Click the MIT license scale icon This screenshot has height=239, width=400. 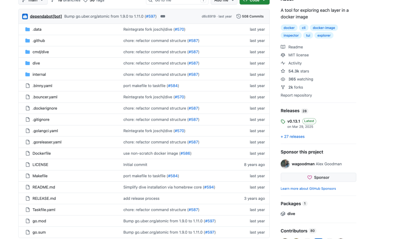tap(283, 55)
